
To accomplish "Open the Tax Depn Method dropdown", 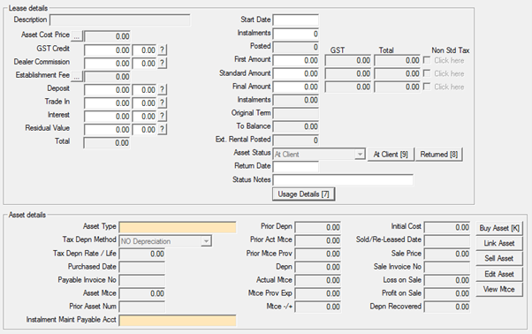I will point(206,241).
